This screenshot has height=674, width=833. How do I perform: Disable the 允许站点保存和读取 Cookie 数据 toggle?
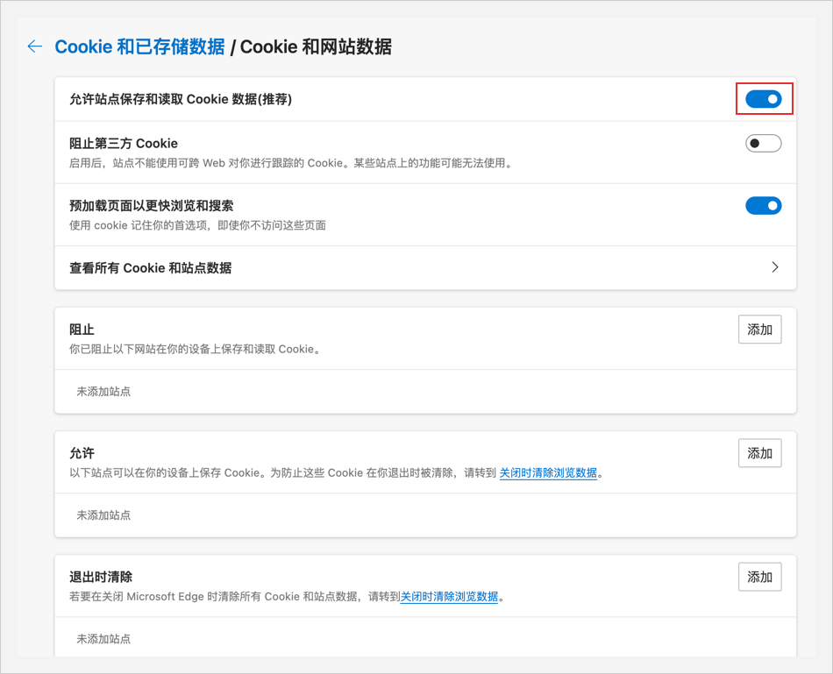click(763, 99)
